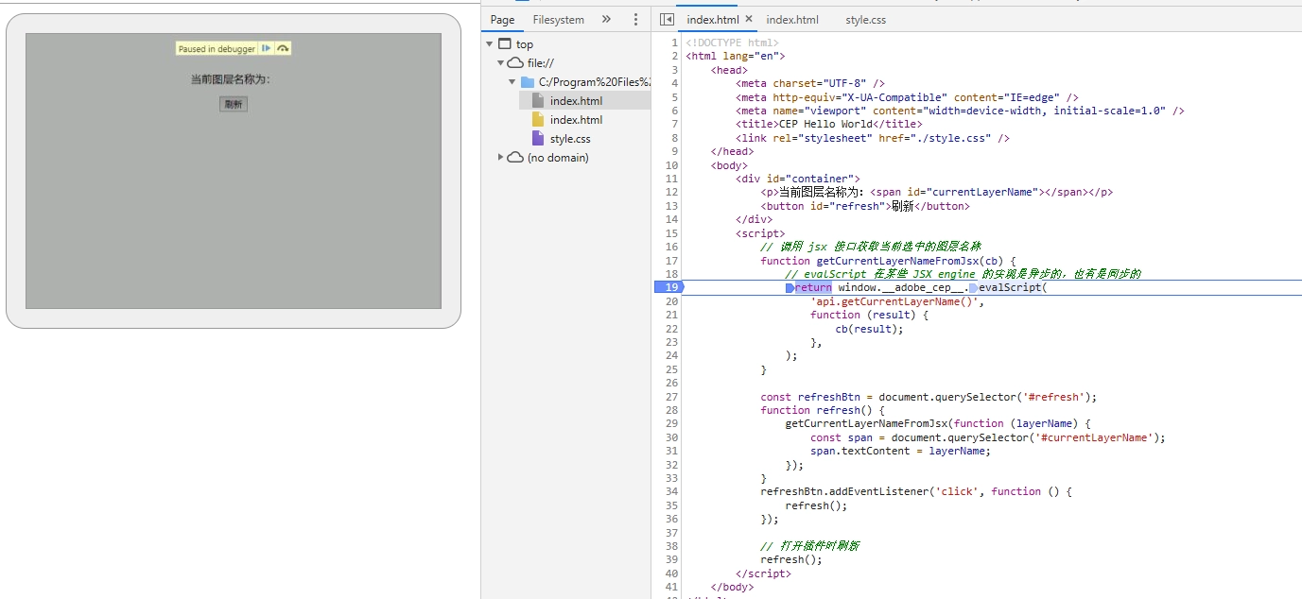Show more navigator tabs via double chevron
1302x599 pixels.
coord(606,20)
